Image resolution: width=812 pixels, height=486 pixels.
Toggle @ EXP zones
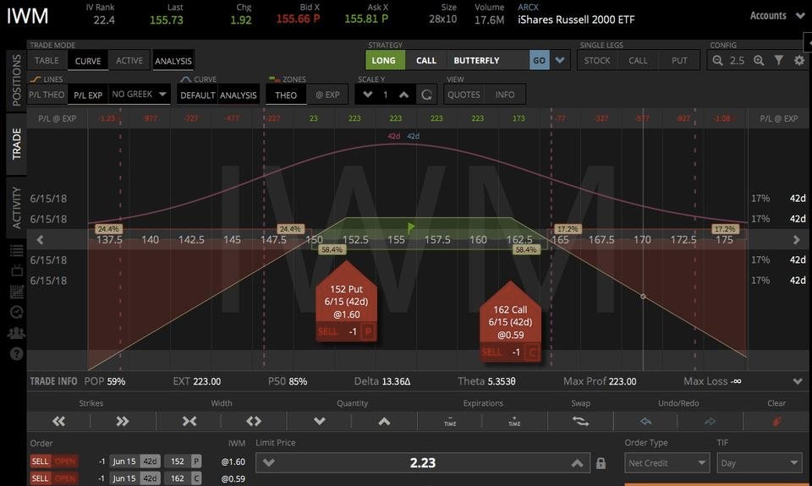coord(327,96)
